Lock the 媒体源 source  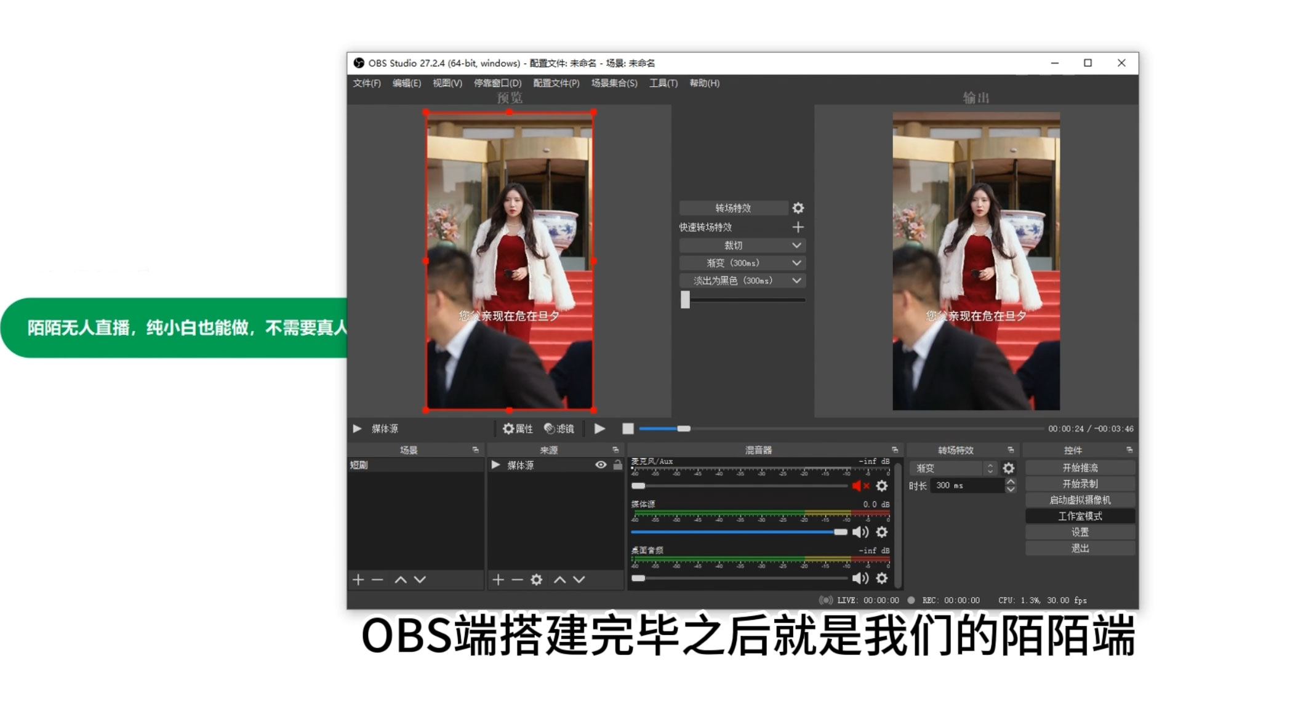(617, 465)
